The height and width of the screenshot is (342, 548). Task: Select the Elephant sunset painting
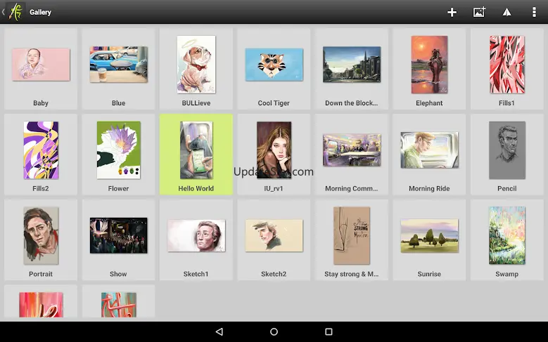click(429, 65)
